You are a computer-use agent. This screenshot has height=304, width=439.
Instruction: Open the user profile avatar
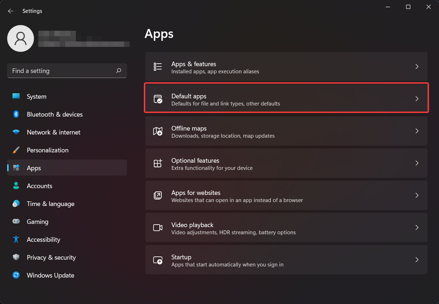click(21, 38)
